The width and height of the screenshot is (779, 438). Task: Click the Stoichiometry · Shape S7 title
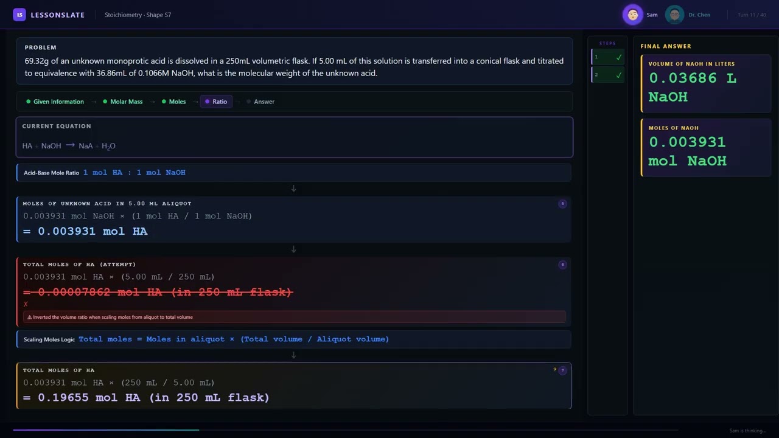click(138, 15)
